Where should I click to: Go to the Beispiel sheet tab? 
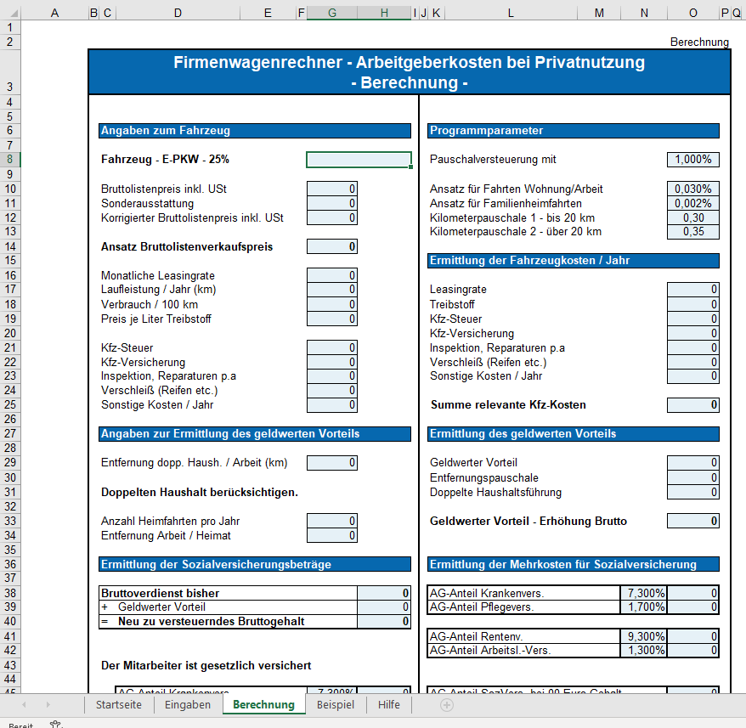pos(336,705)
